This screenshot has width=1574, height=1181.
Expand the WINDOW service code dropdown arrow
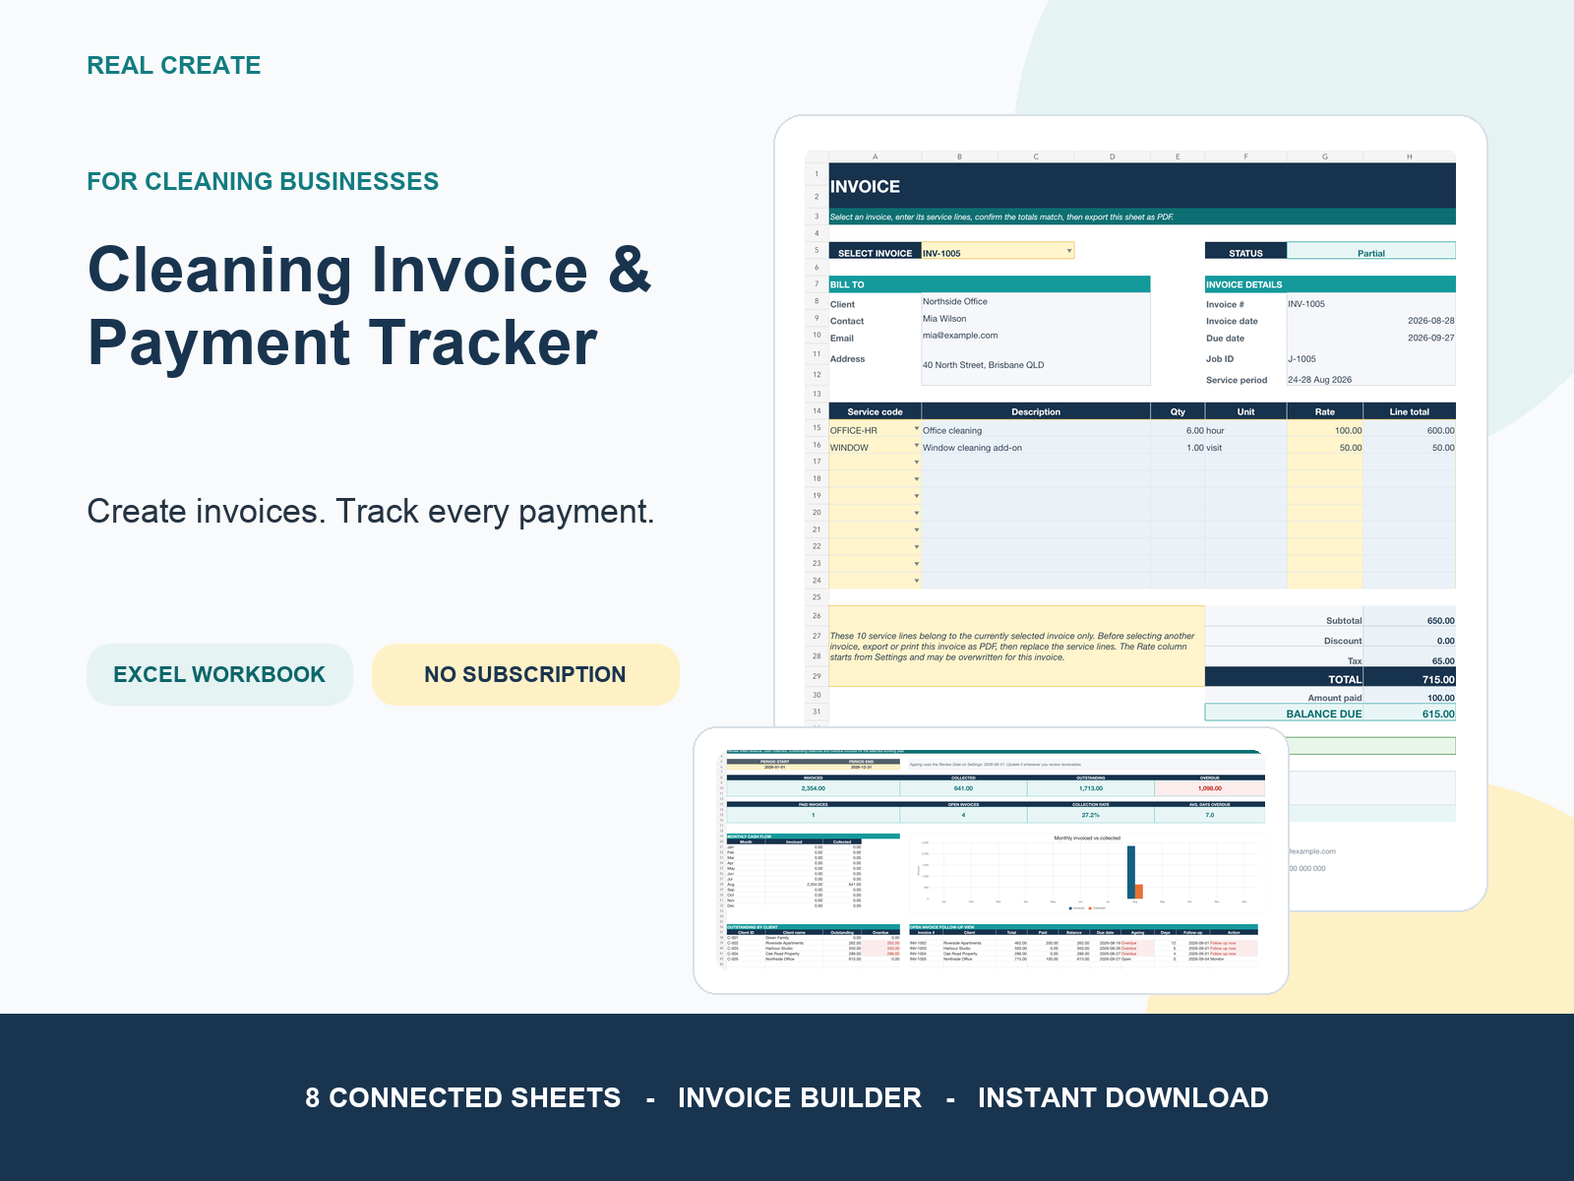click(x=917, y=446)
